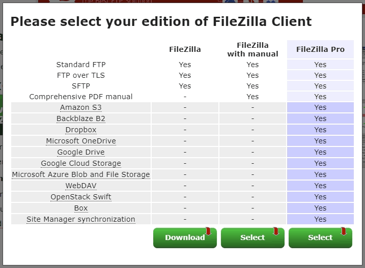Click the FileZilla with manual column header
The width and height of the screenshot is (365, 268).
click(x=252, y=49)
